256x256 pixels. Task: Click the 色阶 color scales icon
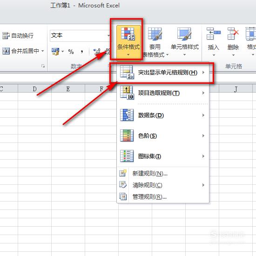click(x=127, y=135)
